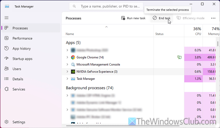Expand the Microsoft Management Console row
Viewport: 220px width, 128px height.
[67, 64]
